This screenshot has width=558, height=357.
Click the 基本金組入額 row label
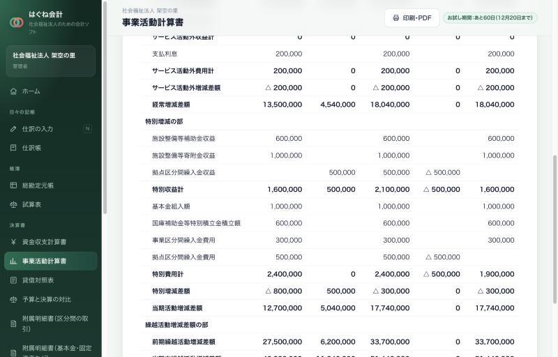(171, 206)
